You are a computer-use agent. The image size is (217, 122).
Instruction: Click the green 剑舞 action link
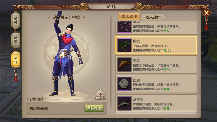(166, 108)
